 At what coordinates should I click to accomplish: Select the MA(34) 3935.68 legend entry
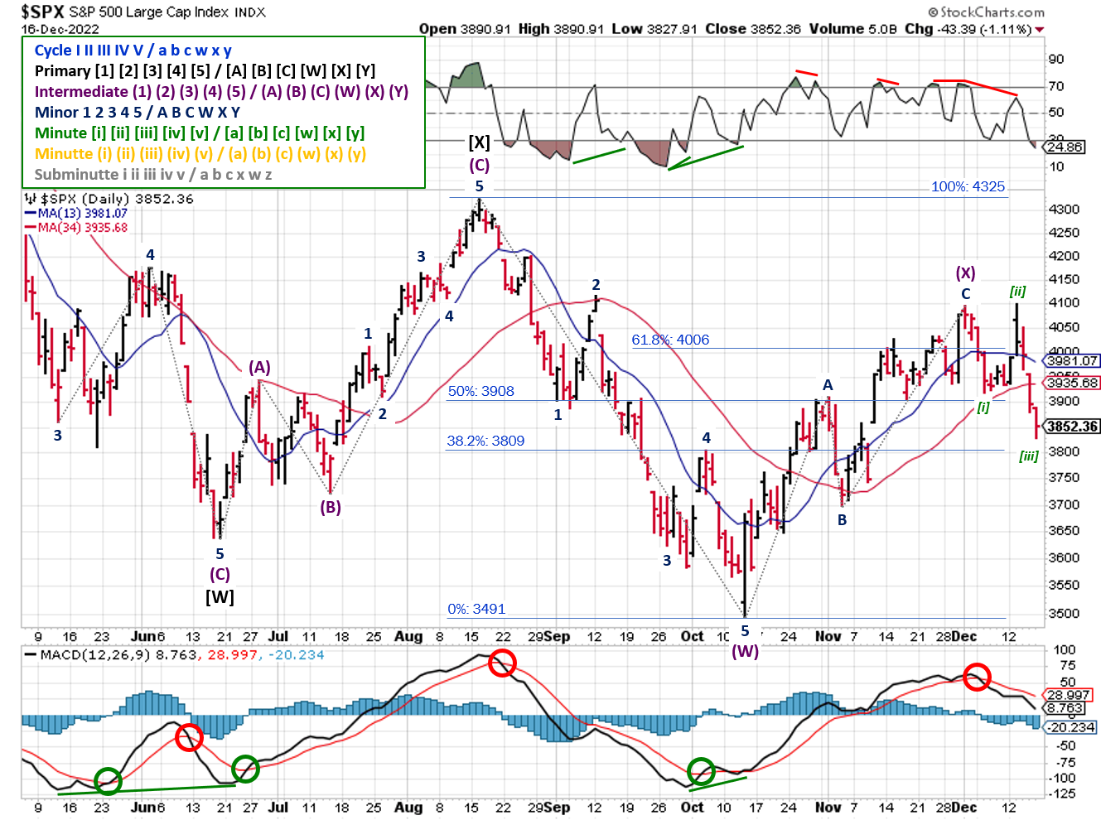(x=76, y=227)
